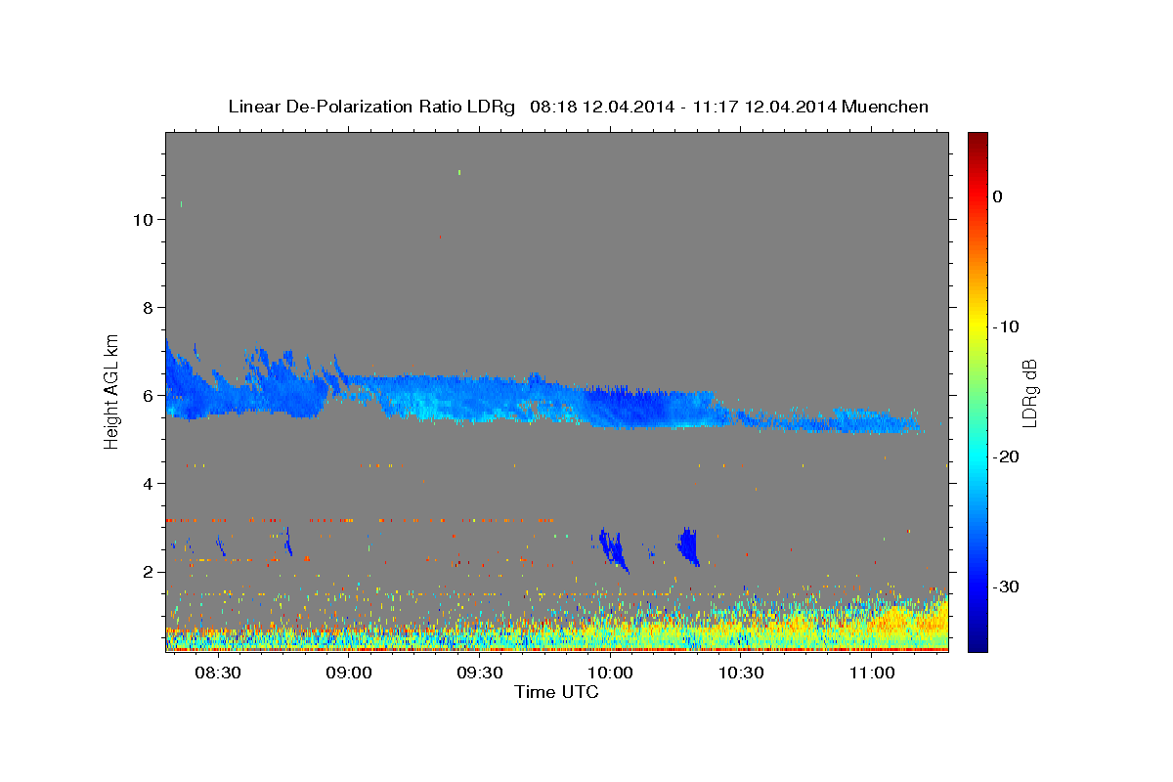Click the colorbar value -20

(1007, 456)
